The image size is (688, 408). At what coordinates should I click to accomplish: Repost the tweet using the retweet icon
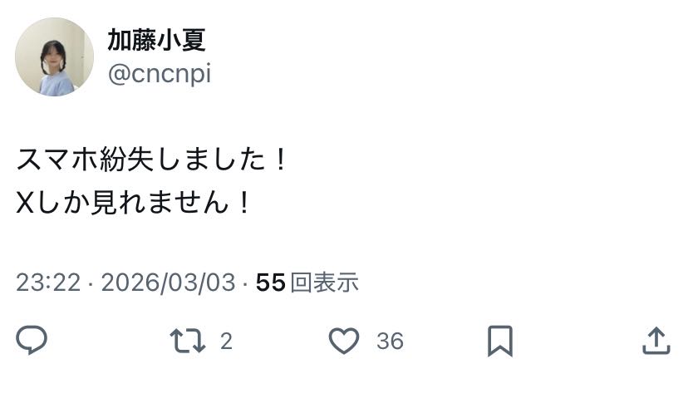187,341
